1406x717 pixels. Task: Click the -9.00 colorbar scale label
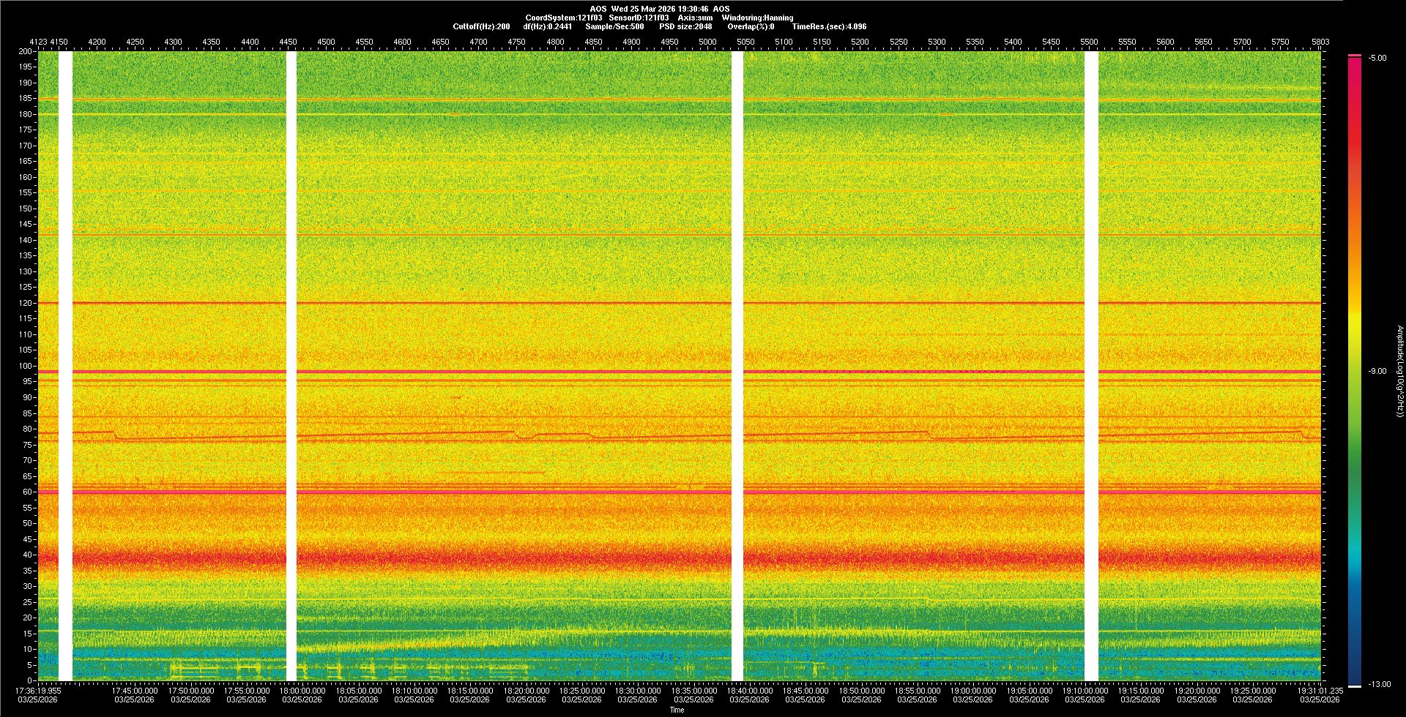coord(1377,371)
